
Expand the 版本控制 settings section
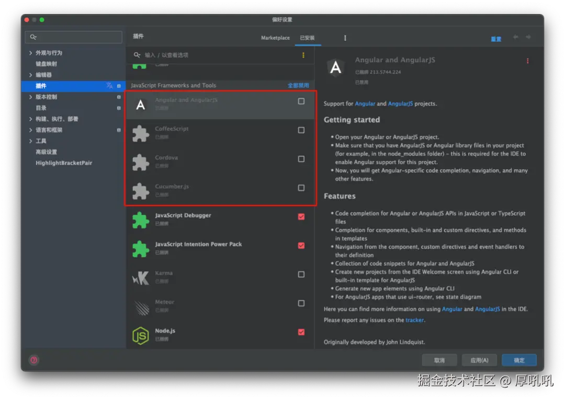pyautogui.click(x=31, y=97)
